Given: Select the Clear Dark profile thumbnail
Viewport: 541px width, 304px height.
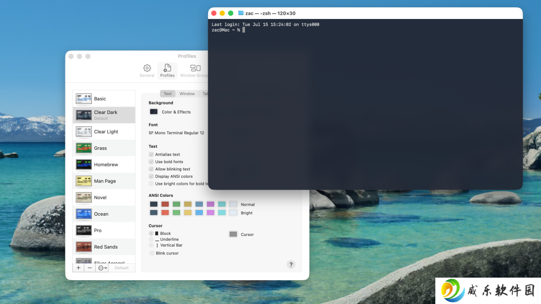Looking at the screenshot, I should [83, 115].
